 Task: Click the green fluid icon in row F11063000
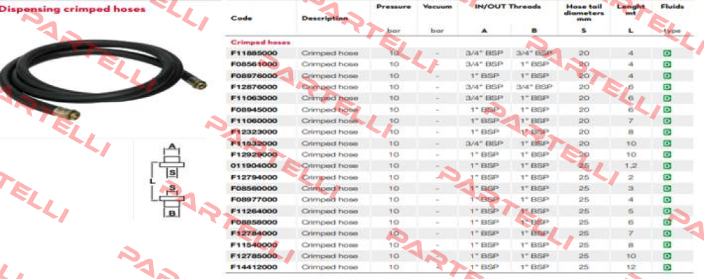pos(667,98)
